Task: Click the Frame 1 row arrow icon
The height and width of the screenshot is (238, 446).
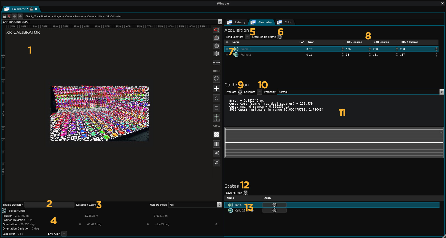Action: (x=236, y=49)
